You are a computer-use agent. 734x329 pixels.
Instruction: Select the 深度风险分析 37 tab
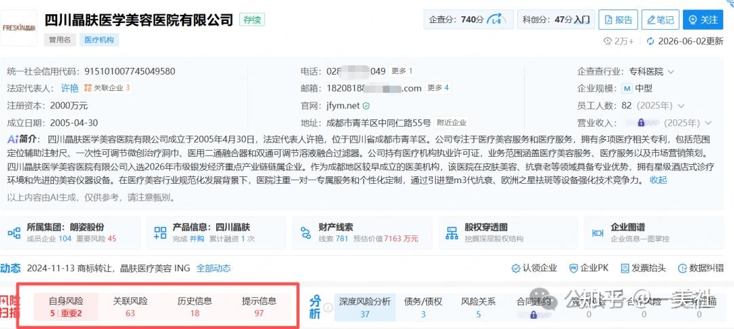(x=365, y=307)
